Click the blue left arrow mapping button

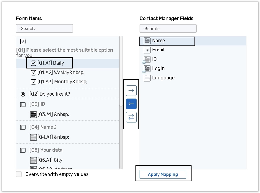click(131, 104)
